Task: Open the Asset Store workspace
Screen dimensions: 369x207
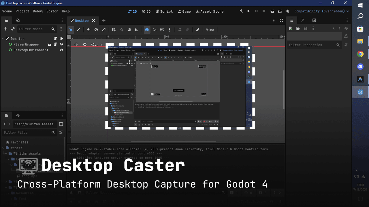Action: point(210,11)
